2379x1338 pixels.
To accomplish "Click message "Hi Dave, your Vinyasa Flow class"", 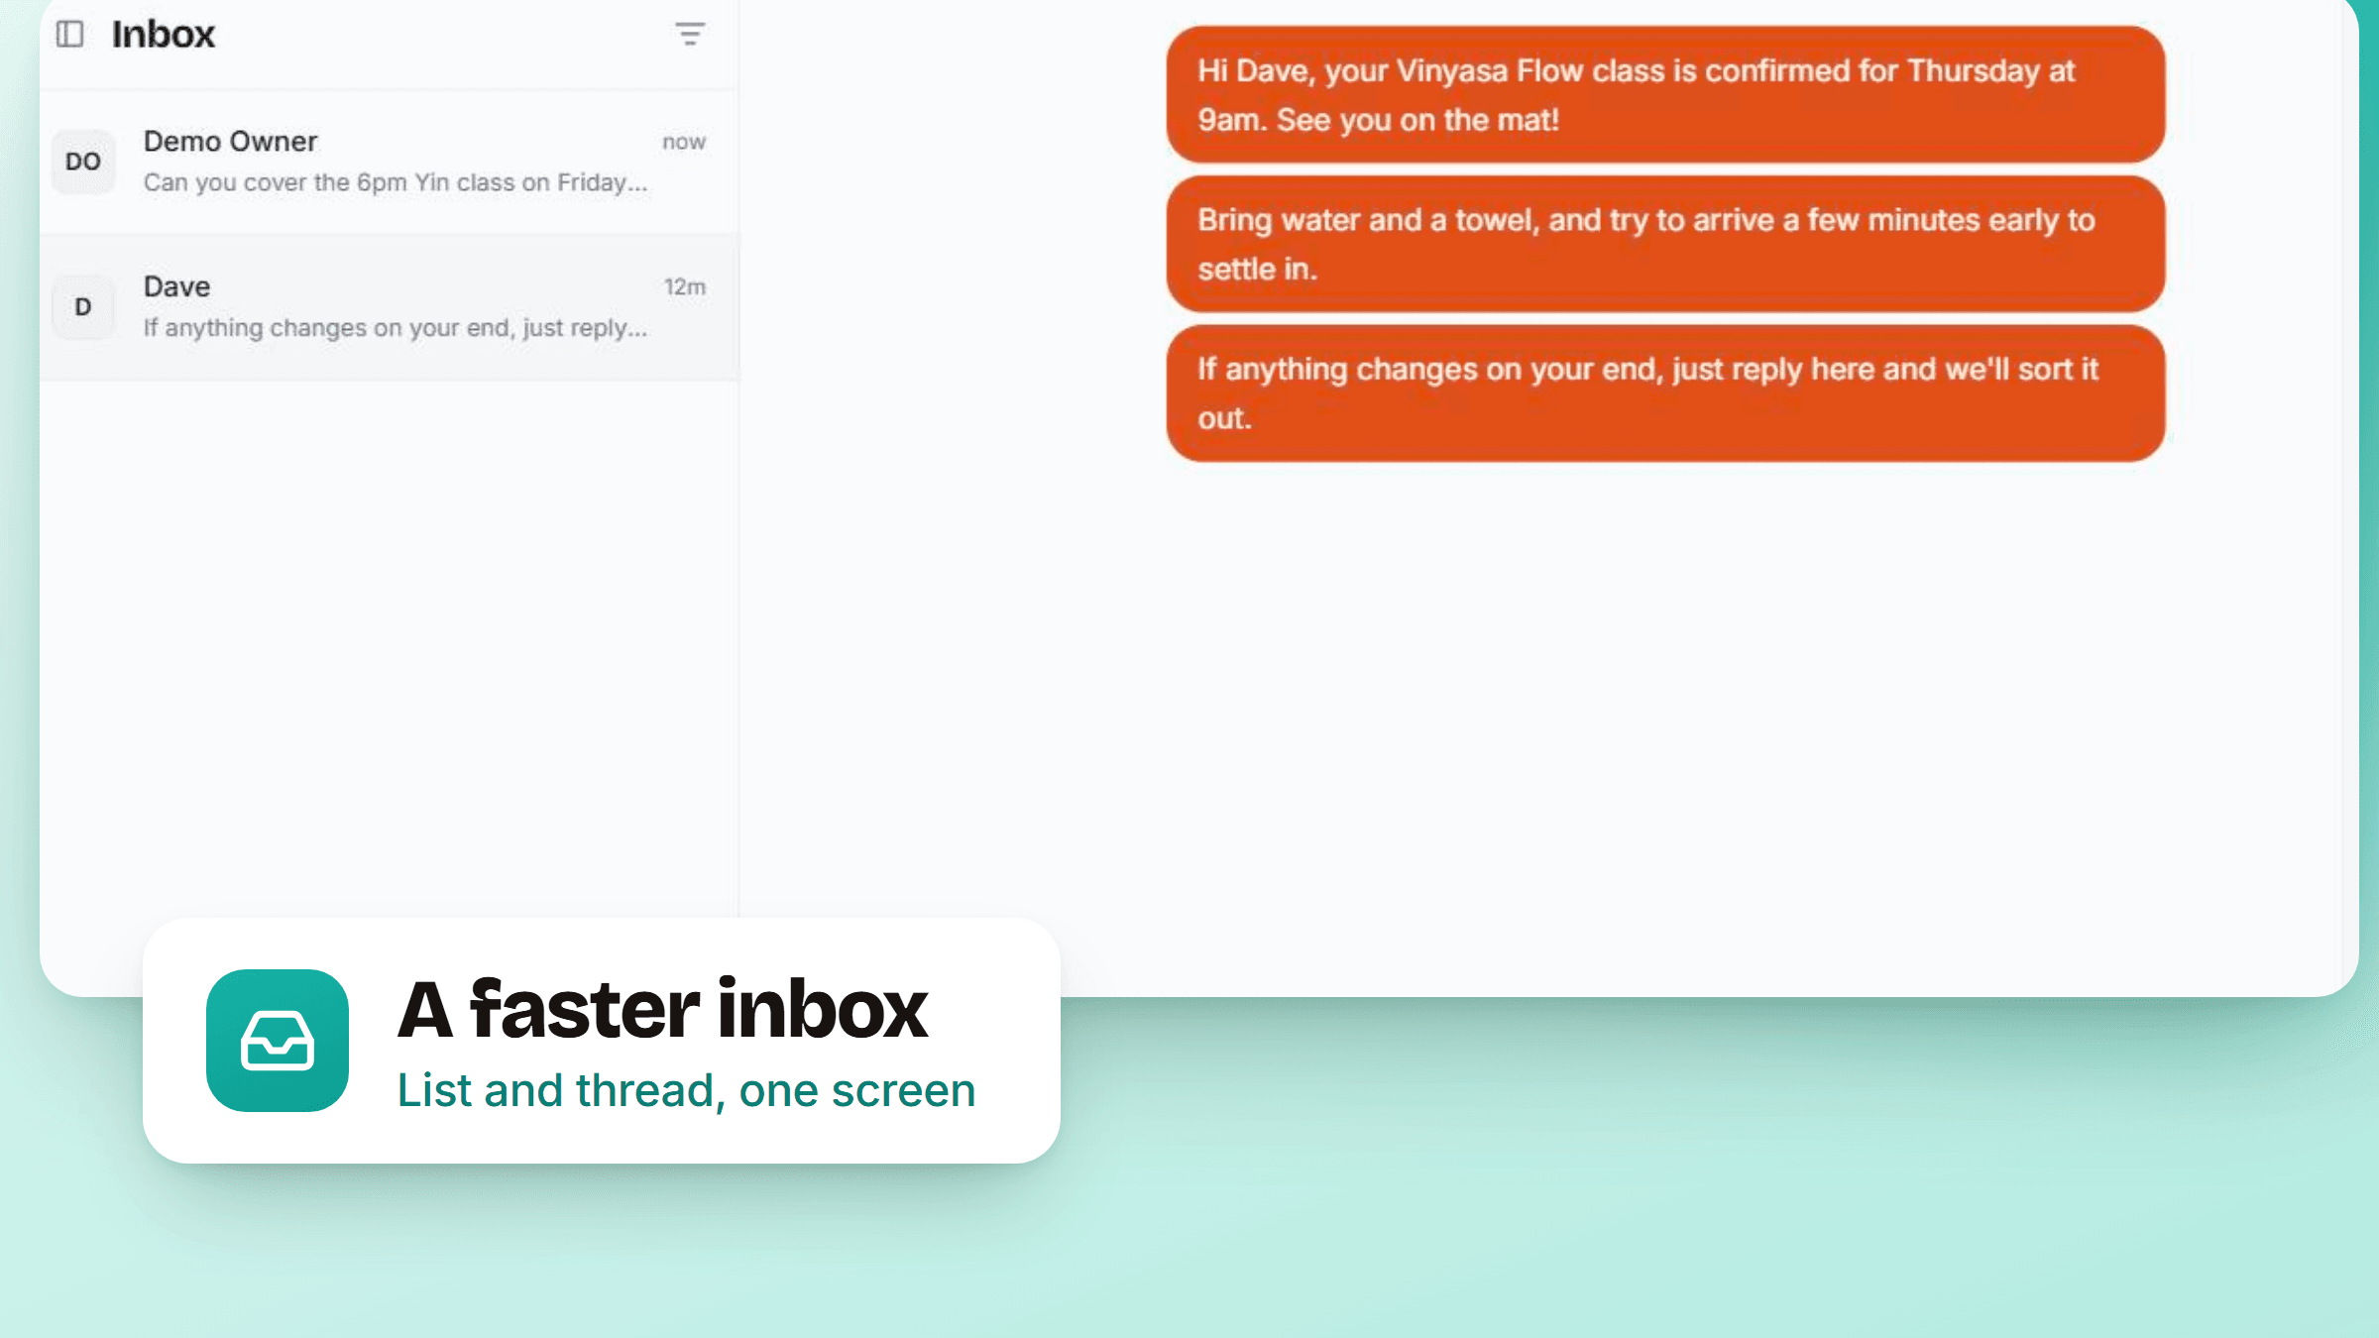I will tap(1665, 95).
